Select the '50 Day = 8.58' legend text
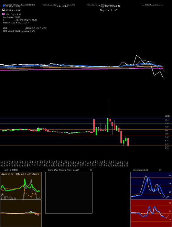 [x=13, y=10]
